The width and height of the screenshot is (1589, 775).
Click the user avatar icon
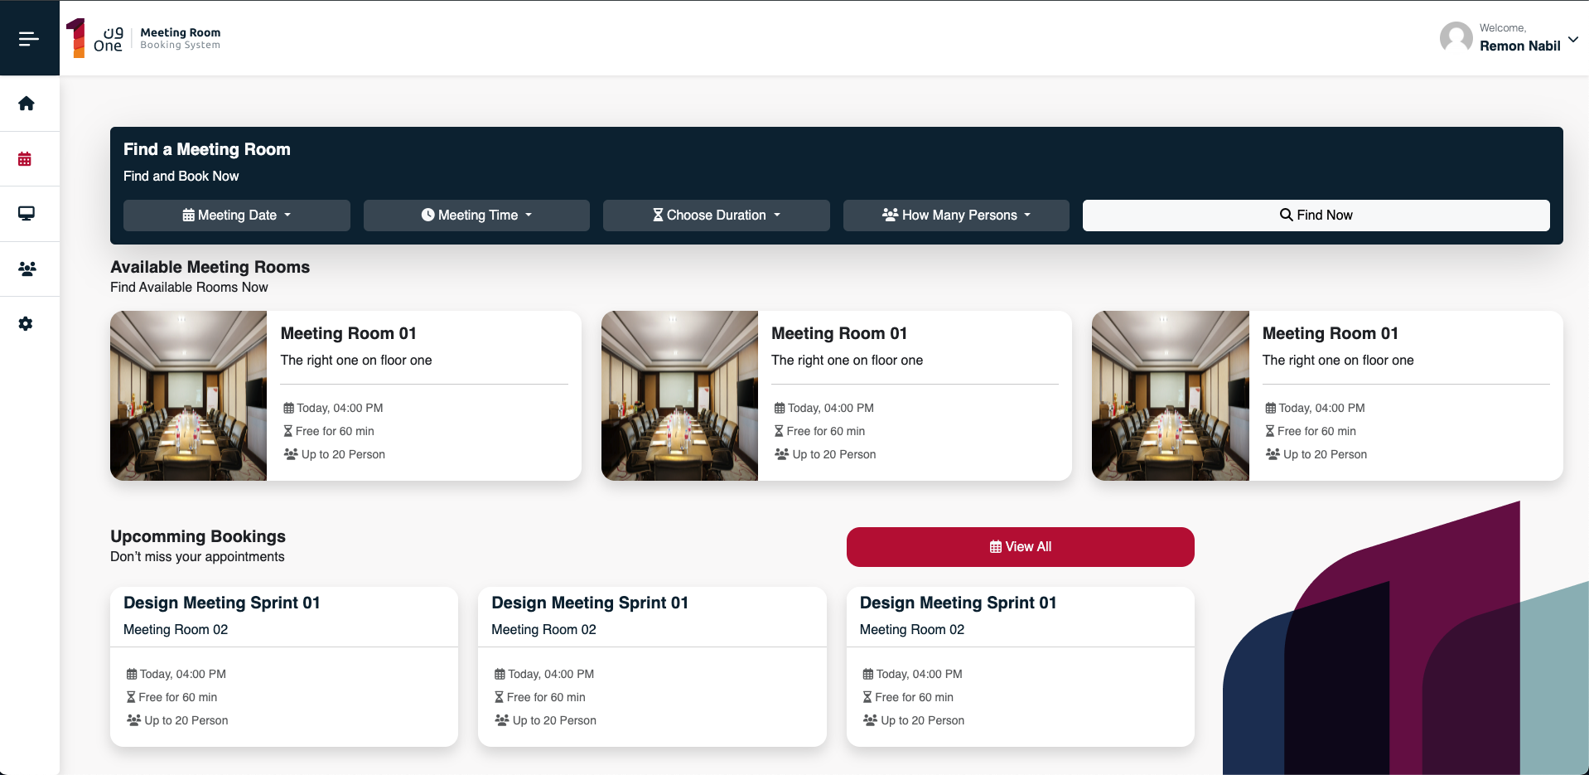click(x=1456, y=37)
